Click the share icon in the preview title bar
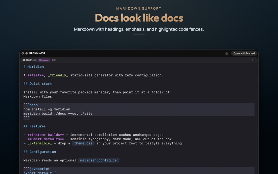Viewport: 278px width, 174px height. [x=226, y=53]
